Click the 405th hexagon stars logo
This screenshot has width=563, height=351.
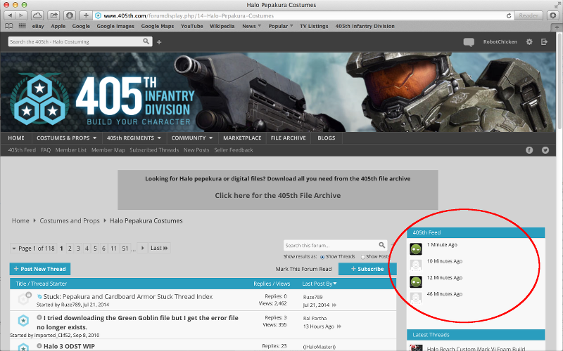coord(39,100)
